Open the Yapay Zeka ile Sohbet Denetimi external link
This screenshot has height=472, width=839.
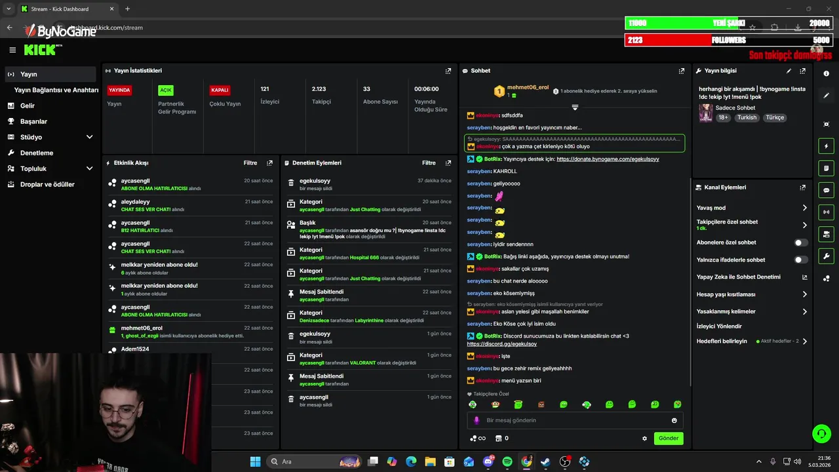805,277
